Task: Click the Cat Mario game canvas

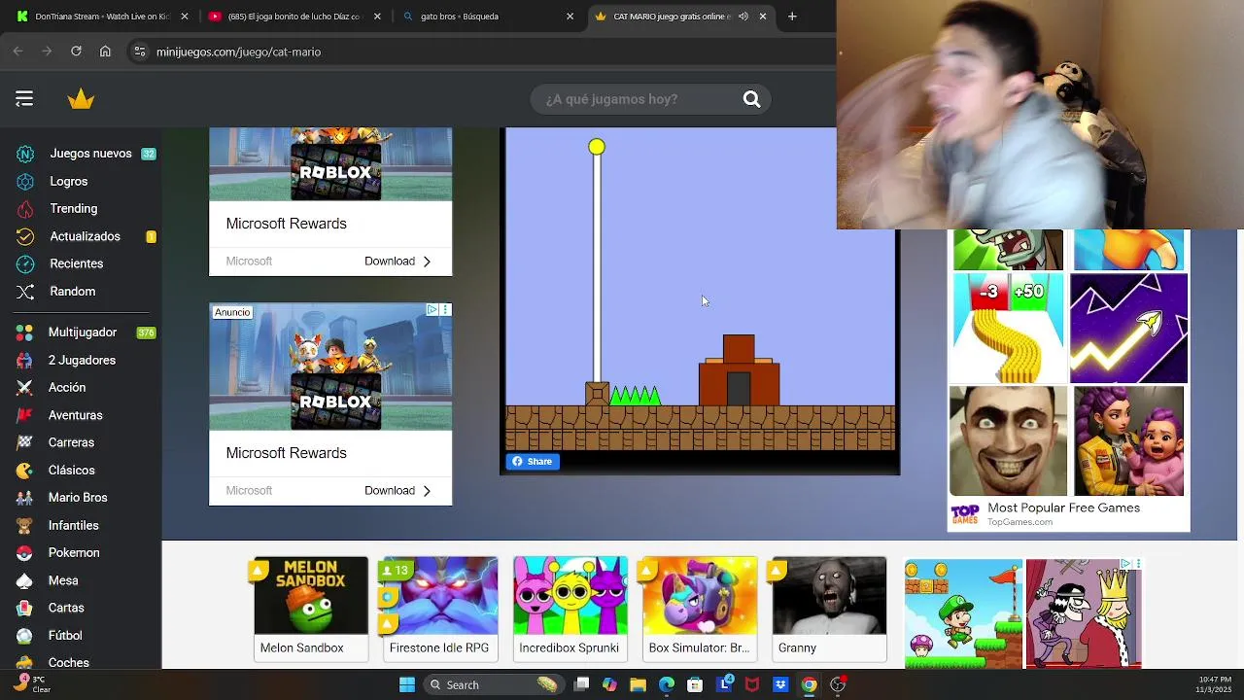Action: (700, 289)
